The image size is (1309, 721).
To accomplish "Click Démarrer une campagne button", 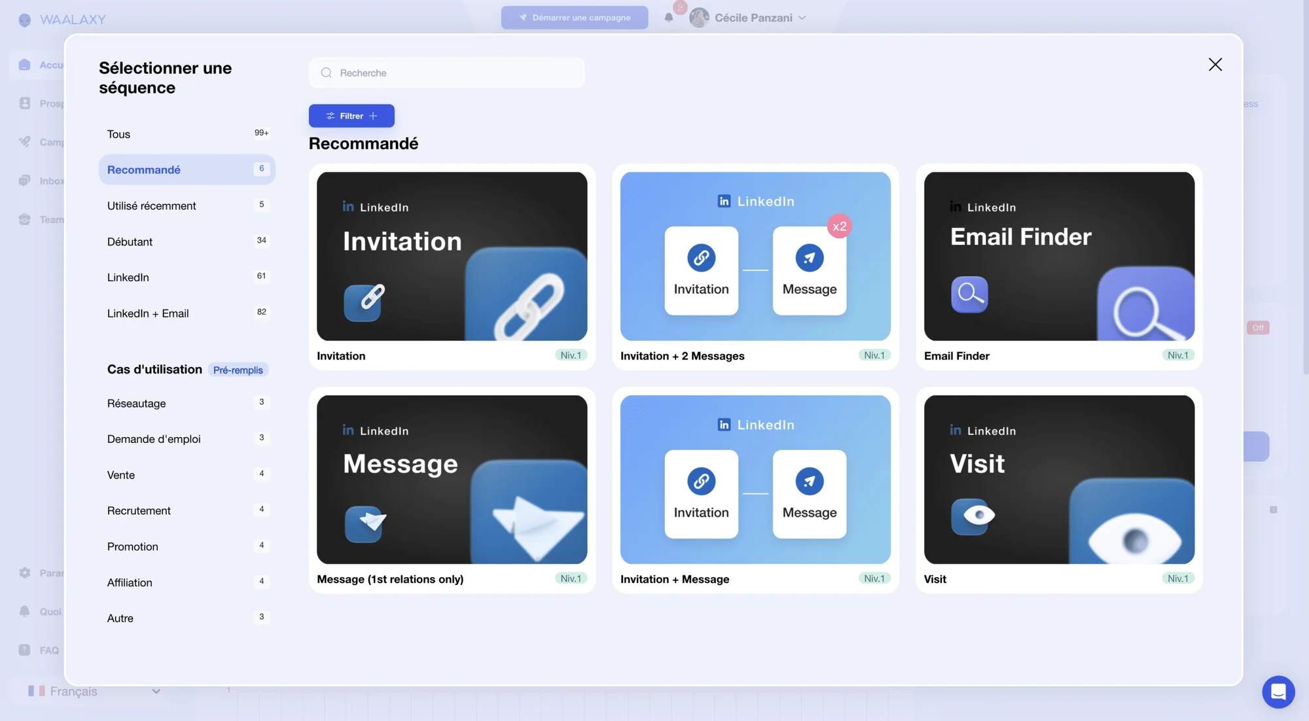I will click(575, 18).
